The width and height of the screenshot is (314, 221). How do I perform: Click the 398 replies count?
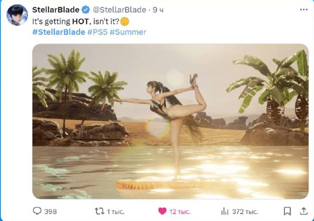coord(51,212)
